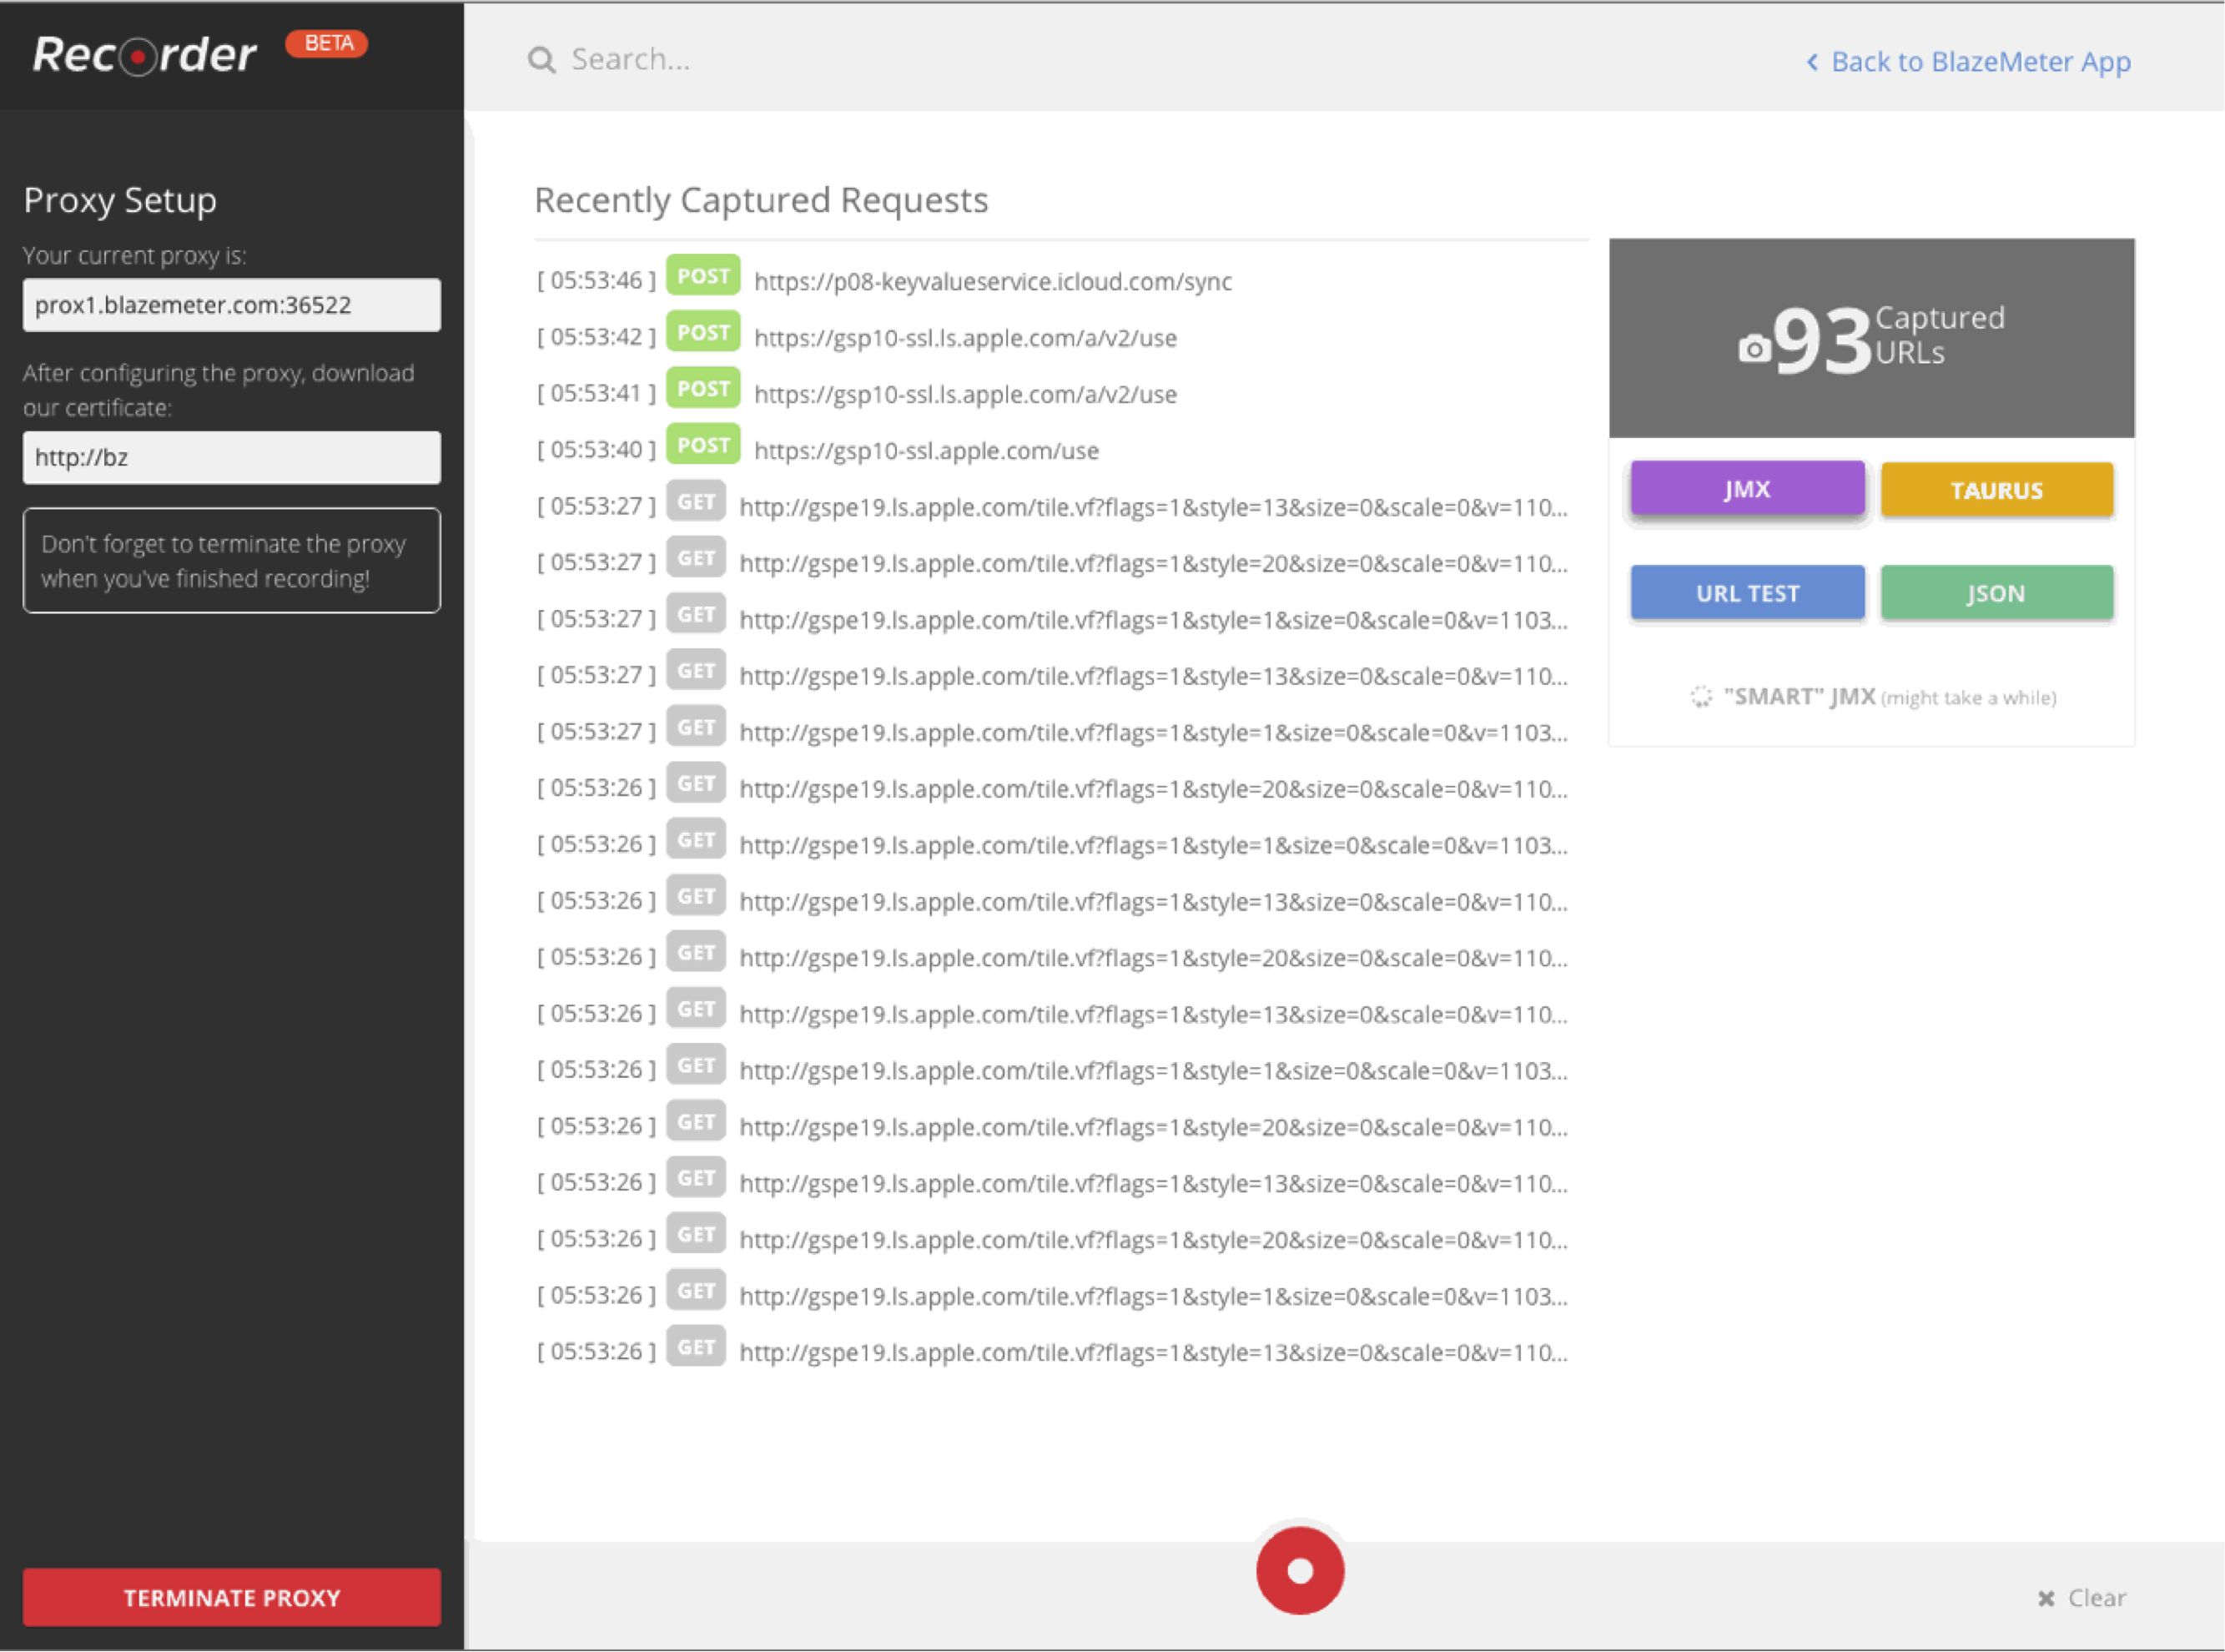Download the JMX file
Image resolution: width=2225 pixels, height=1652 pixels.
tap(1747, 489)
